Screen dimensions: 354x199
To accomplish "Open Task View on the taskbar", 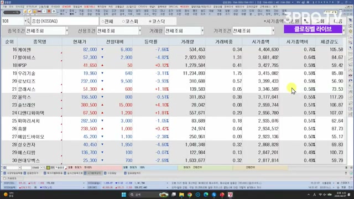I will 173,195.
